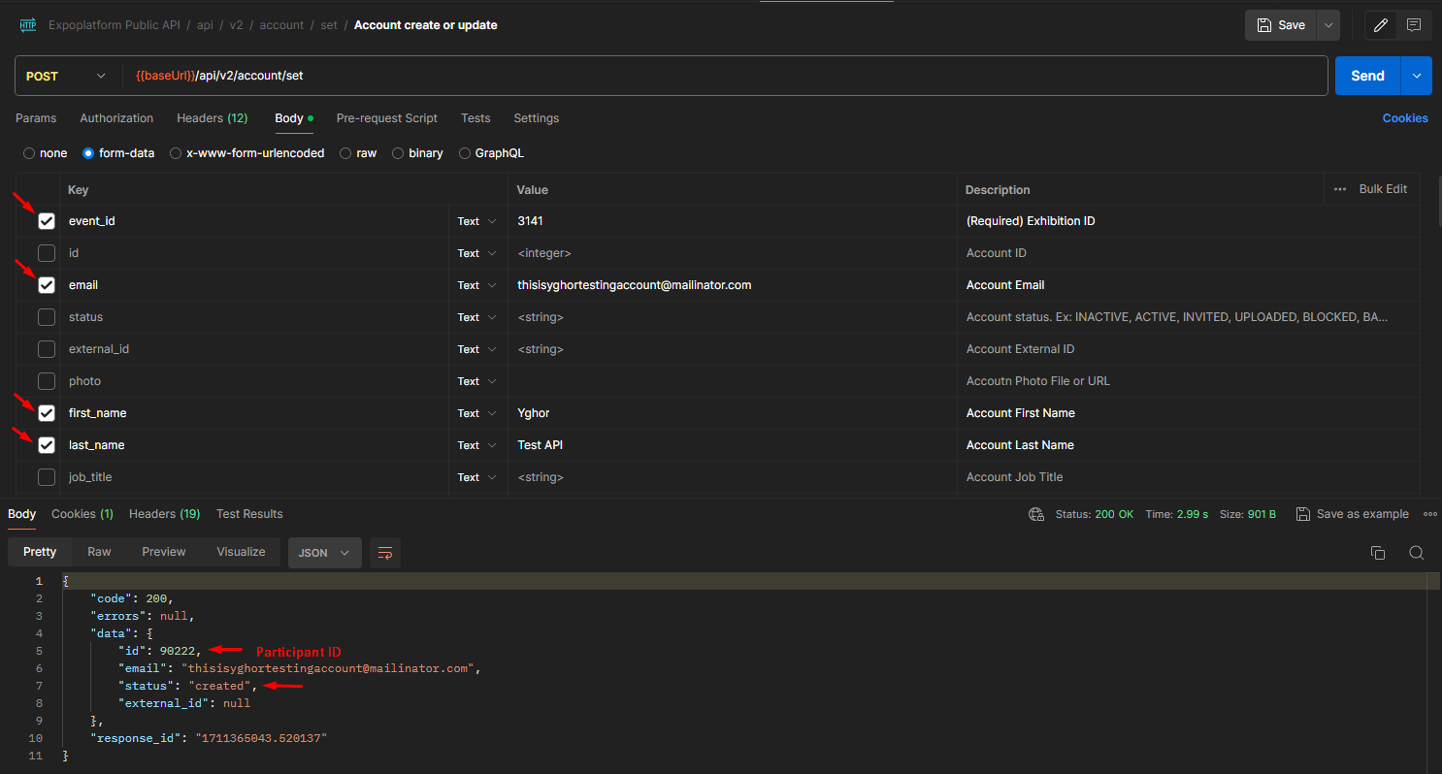
Task: Toggle the line wrap icon
Action: 385,553
